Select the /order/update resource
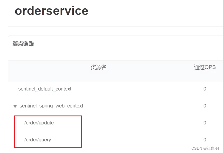223x153 pixels. pyautogui.click(x=39, y=123)
